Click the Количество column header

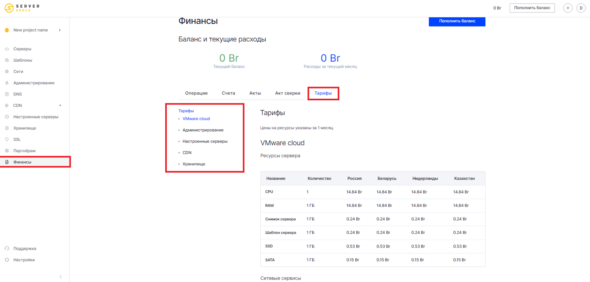pos(319,178)
